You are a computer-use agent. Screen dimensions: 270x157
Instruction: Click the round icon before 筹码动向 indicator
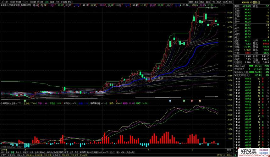tap(21, 5)
